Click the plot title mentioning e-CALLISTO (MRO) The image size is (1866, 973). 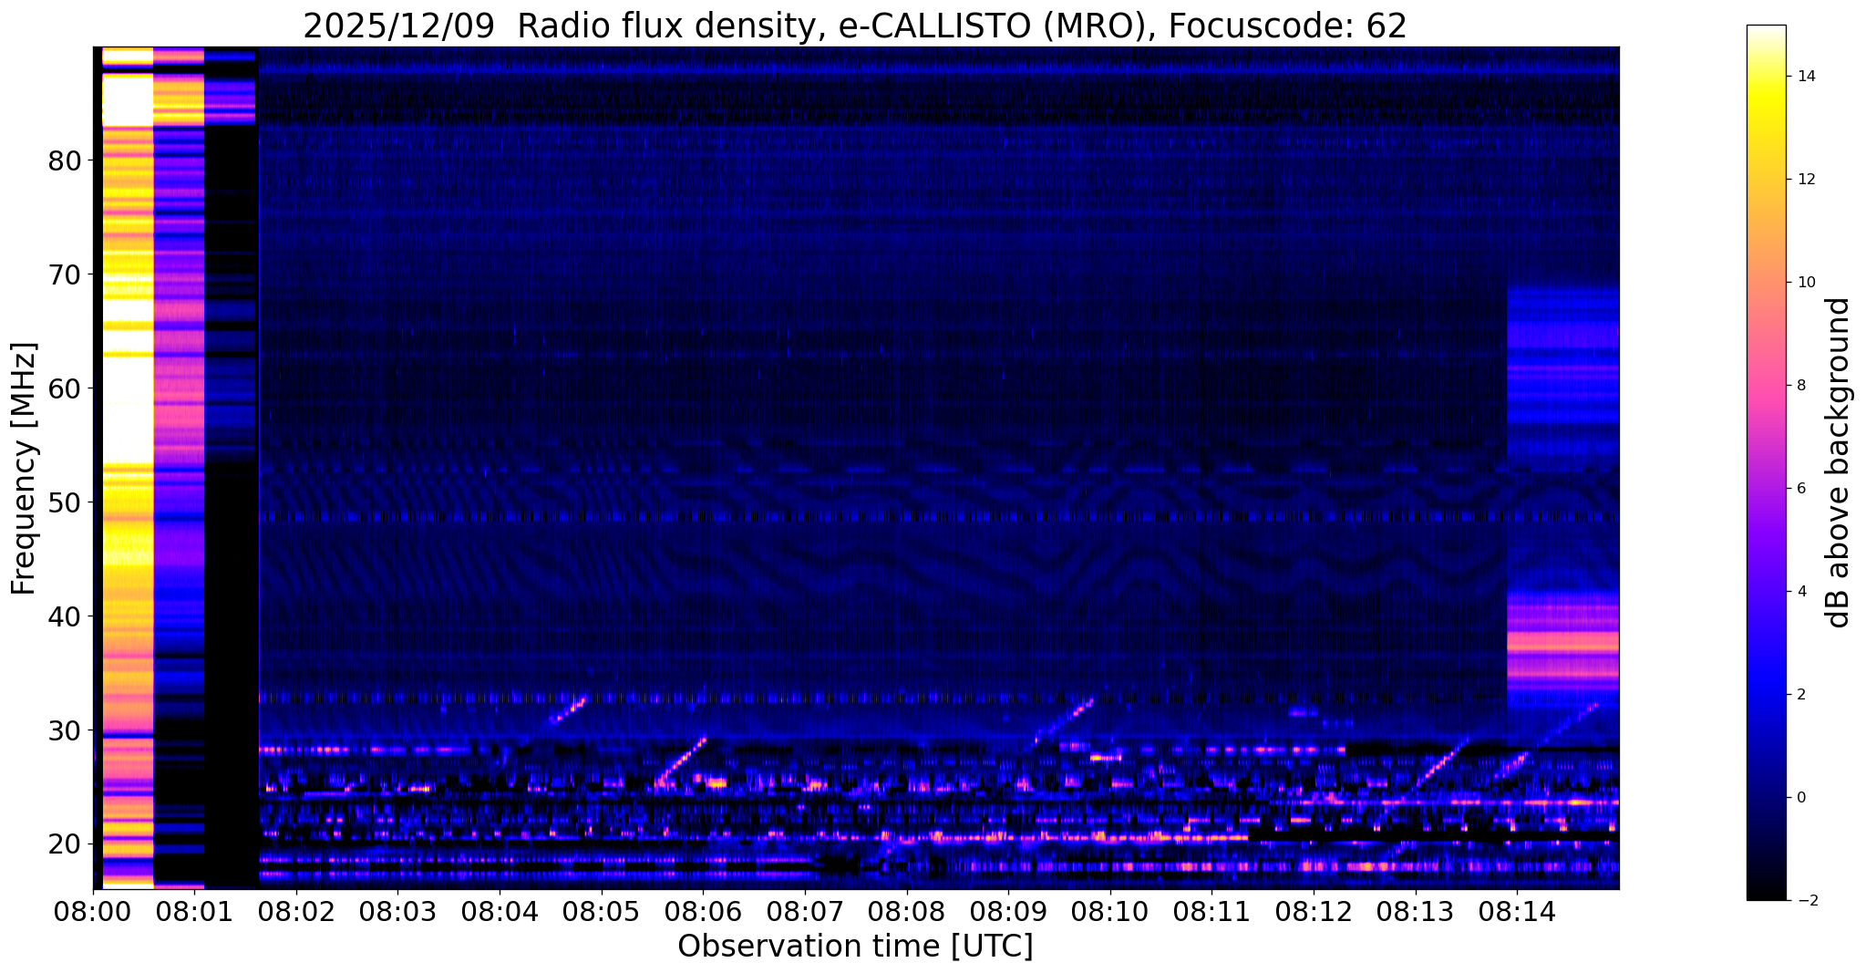point(854,26)
